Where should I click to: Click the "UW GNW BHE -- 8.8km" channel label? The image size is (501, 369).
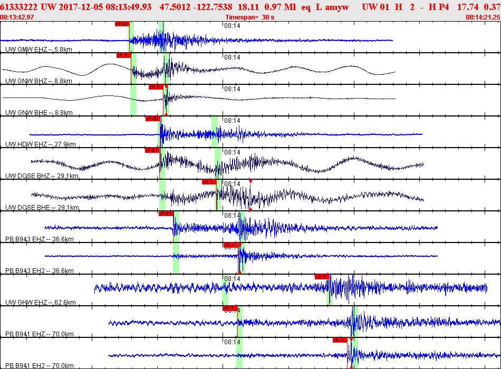point(39,113)
